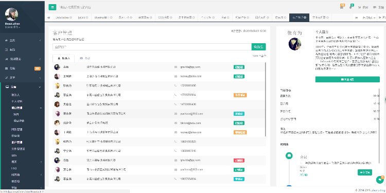Collapse the 项目管理 submenu chevron
The height and width of the screenshot is (193, 386).
(41, 108)
